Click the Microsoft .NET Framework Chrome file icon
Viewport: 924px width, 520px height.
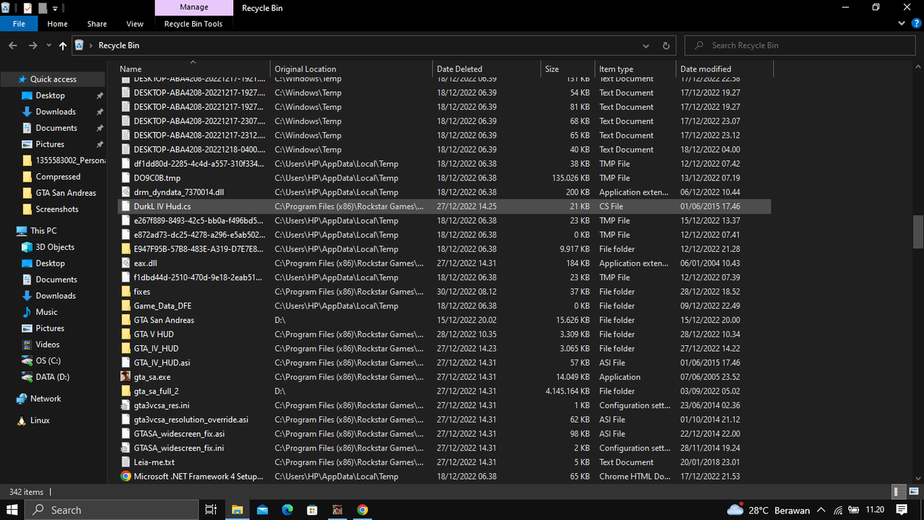point(126,477)
